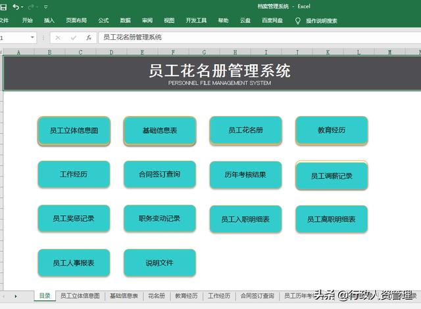Click the cancel X icon in formula bar
Image resolution: width=421 pixels, height=309 pixels.
[x=58, y=38]
